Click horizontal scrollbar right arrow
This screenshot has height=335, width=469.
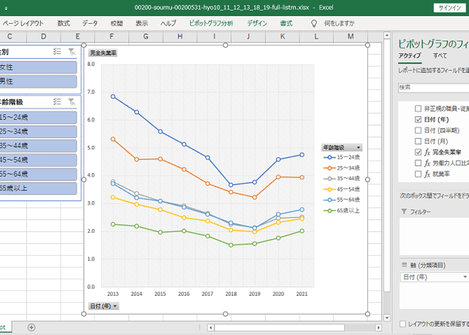[378, 327]
